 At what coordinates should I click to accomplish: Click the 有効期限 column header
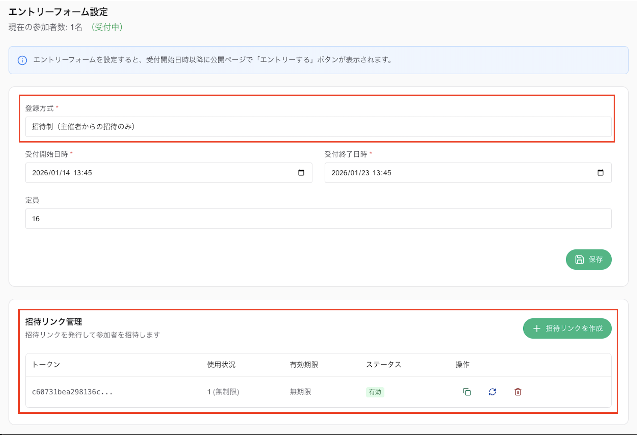[x=304, y=364]
